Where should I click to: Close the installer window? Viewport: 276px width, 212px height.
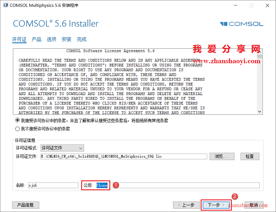[267, 5]
